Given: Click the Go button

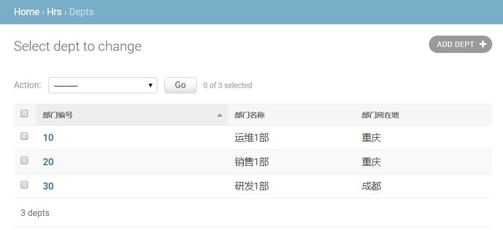Looking at the screenshot, I should (x=180, y=85).
